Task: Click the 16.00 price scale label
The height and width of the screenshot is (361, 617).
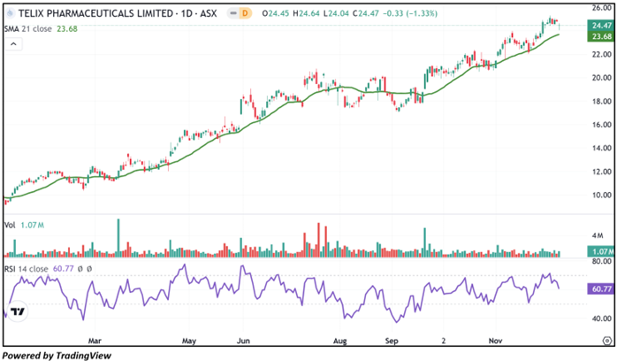Action: coord(602,125)
